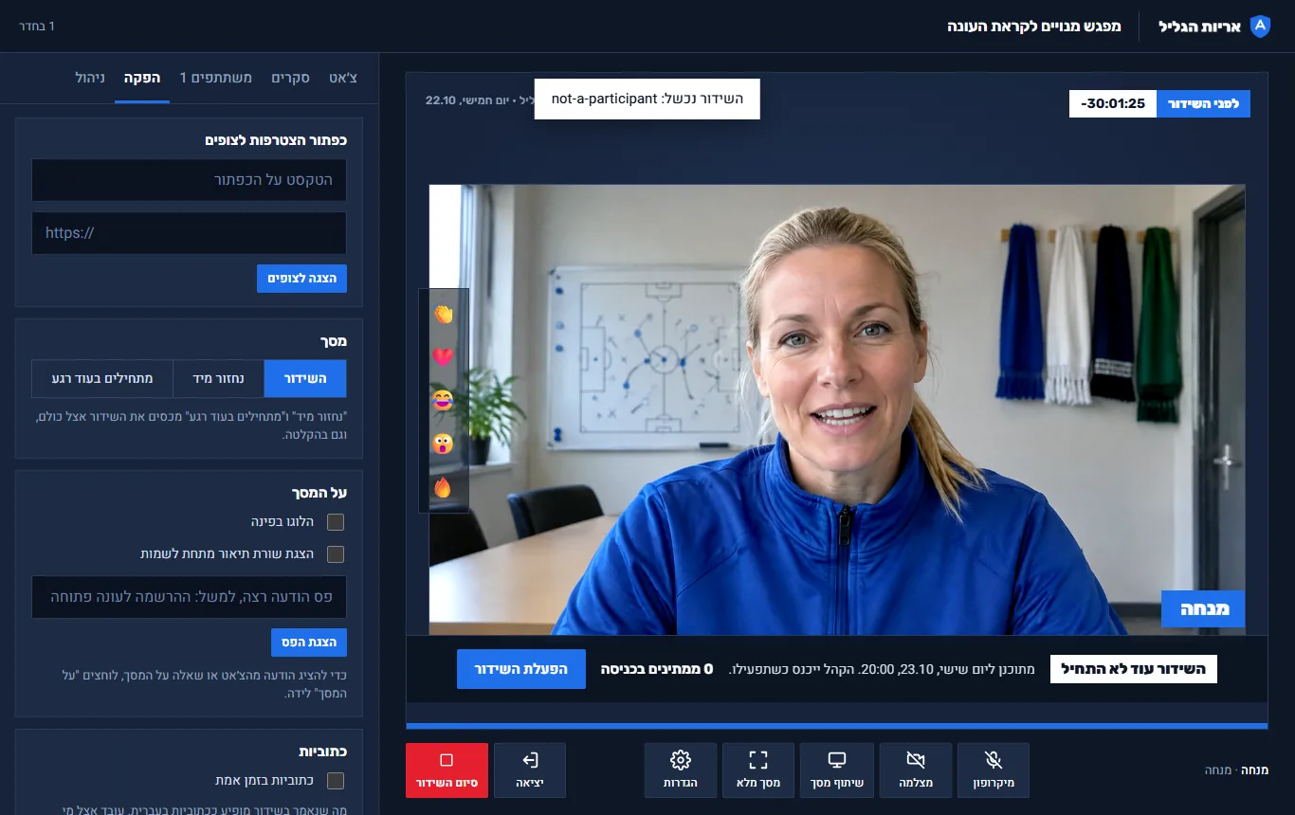Enter full screen mode (מסך מלא)
Viewport: 1295px width, 815px height.
point(757,770)
